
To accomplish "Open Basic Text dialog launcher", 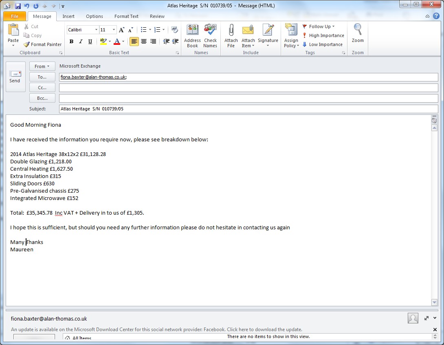I will click(x=177, y=53).
